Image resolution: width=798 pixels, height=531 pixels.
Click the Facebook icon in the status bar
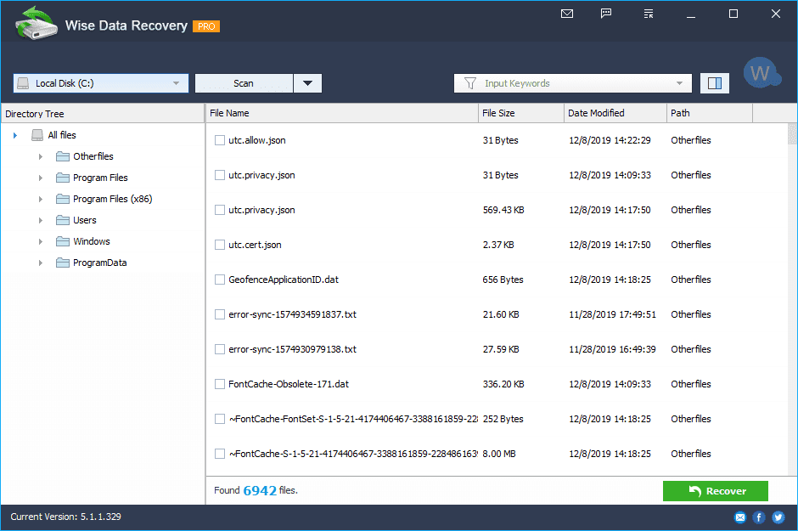[758, 517]
